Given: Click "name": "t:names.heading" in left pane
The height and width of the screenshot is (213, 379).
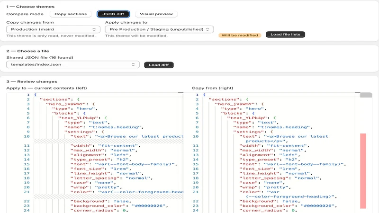Looking at the screenshot, I should [x=104, y=127].
